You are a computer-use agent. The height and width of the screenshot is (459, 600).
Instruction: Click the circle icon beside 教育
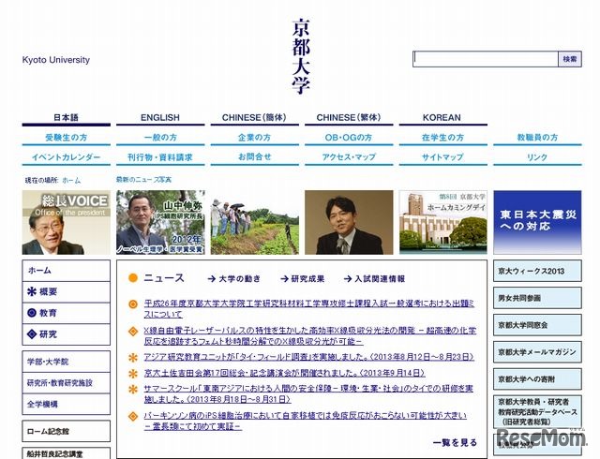32,313
